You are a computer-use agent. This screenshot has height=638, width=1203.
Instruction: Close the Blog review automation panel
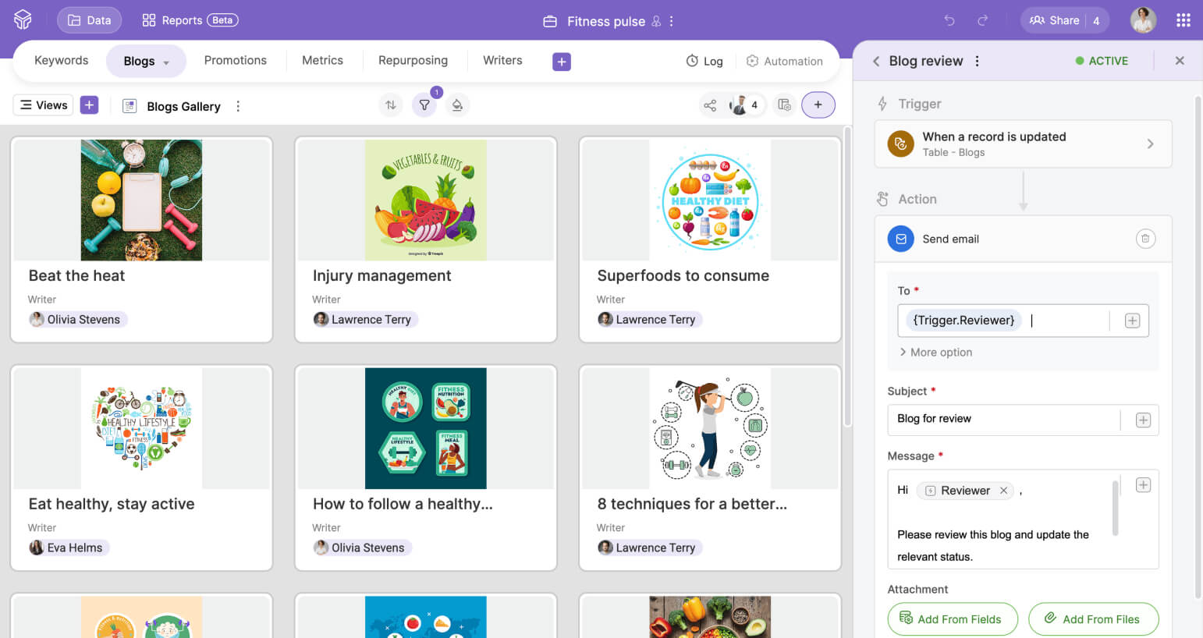[x=1180, y=61]
